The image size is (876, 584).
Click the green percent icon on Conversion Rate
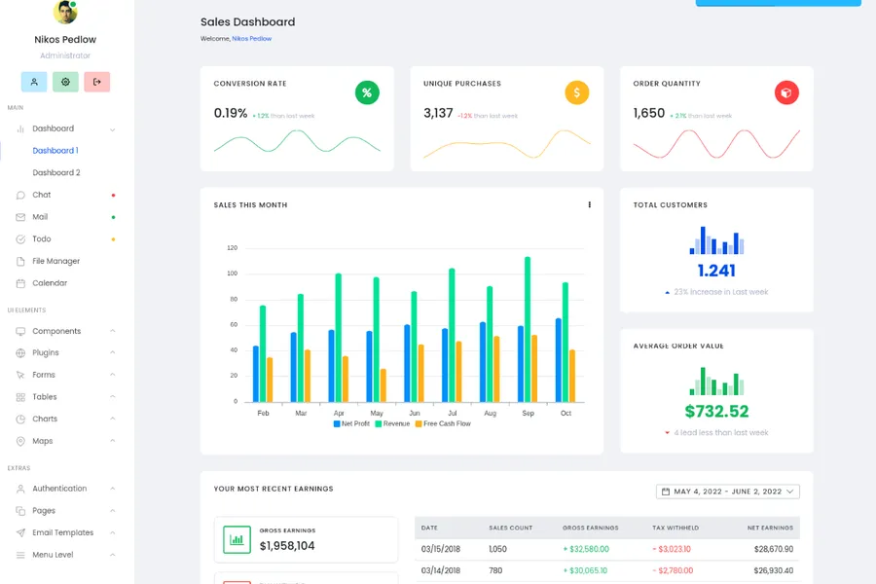(367, 92)
